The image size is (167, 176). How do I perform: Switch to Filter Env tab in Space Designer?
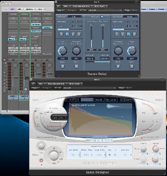click(x=99, y=99)
